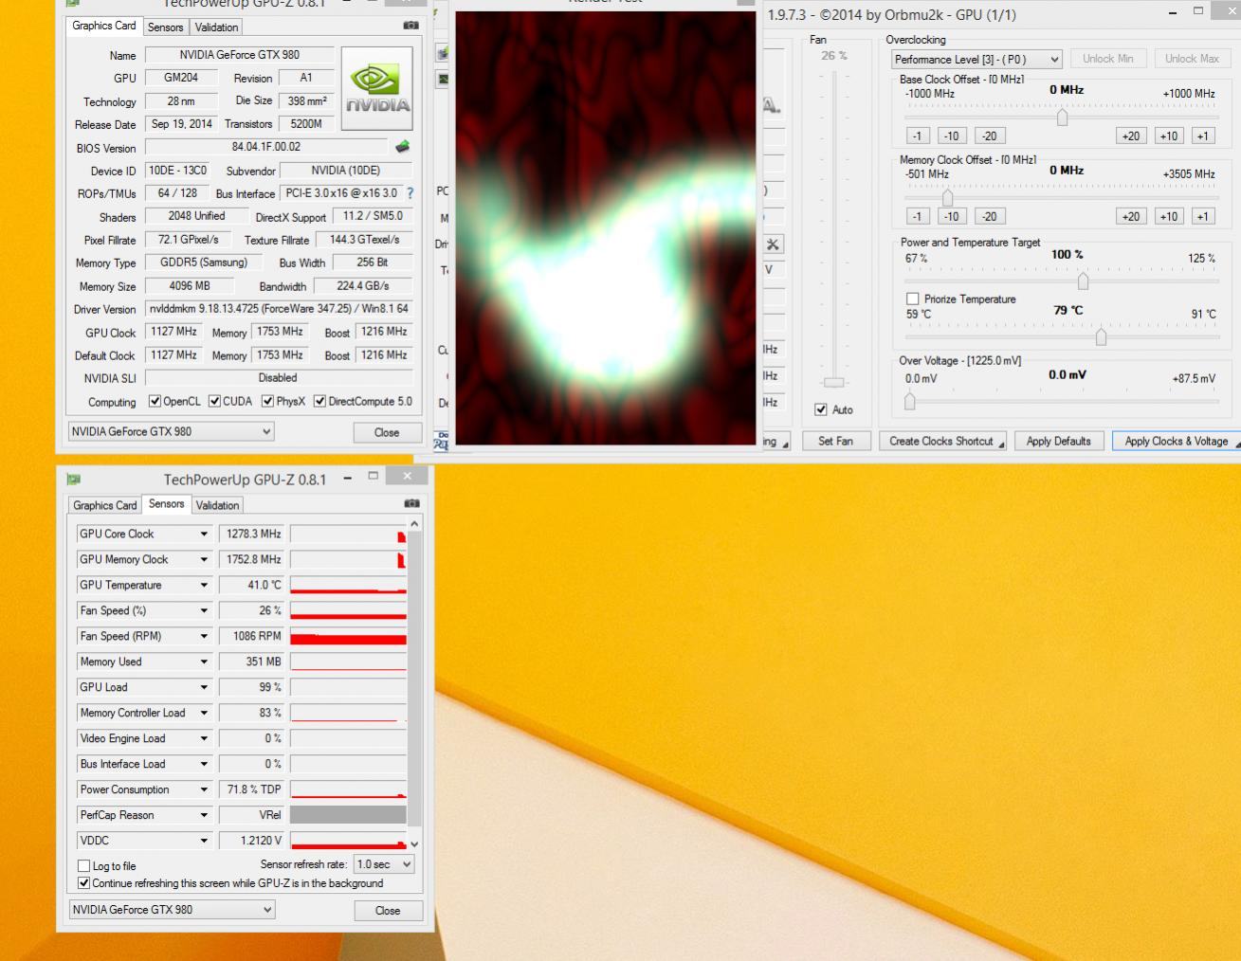
Task: Enable Log to file
Action: coord(83,866)
